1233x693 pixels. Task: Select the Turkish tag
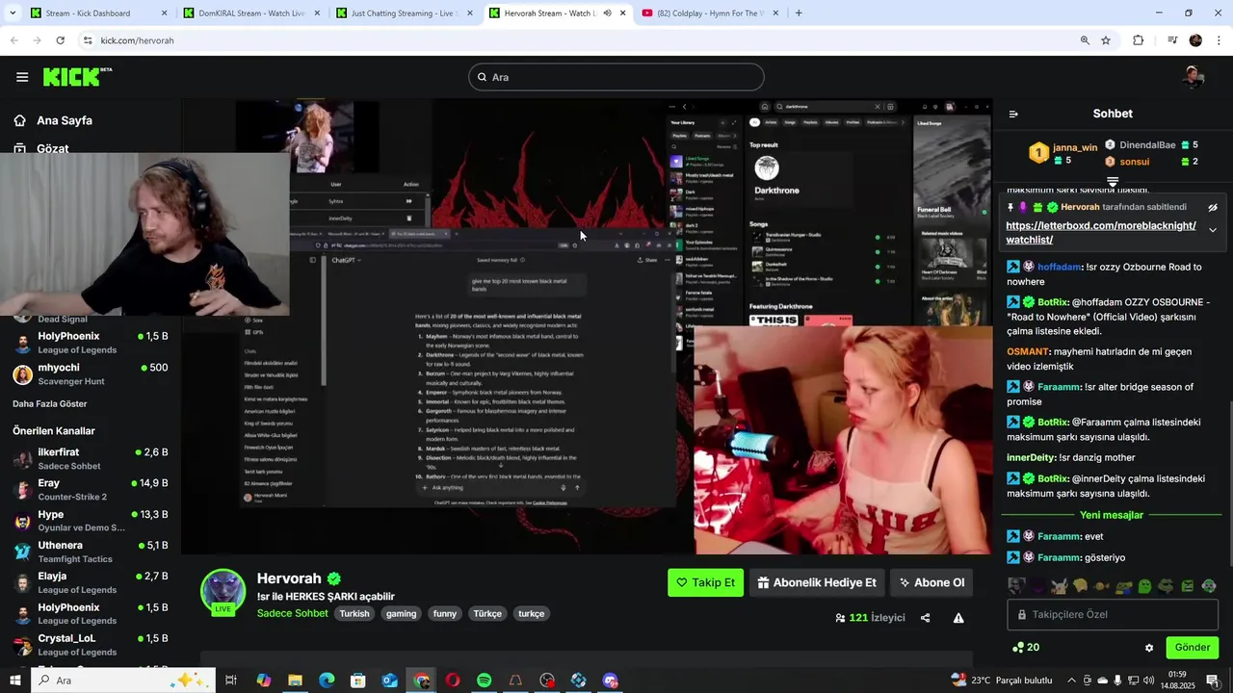354,613
